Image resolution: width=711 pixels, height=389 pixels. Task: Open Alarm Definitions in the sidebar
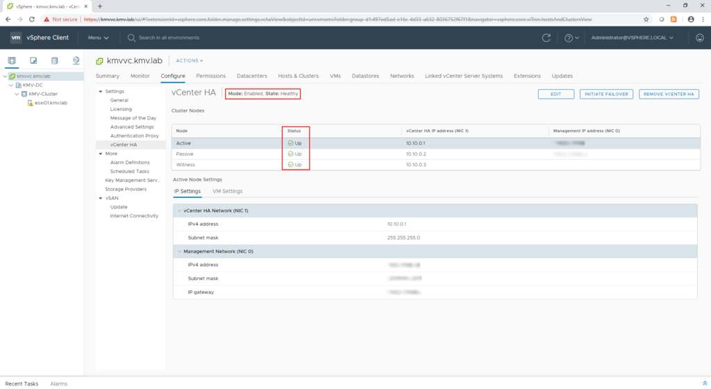(130, 163)
